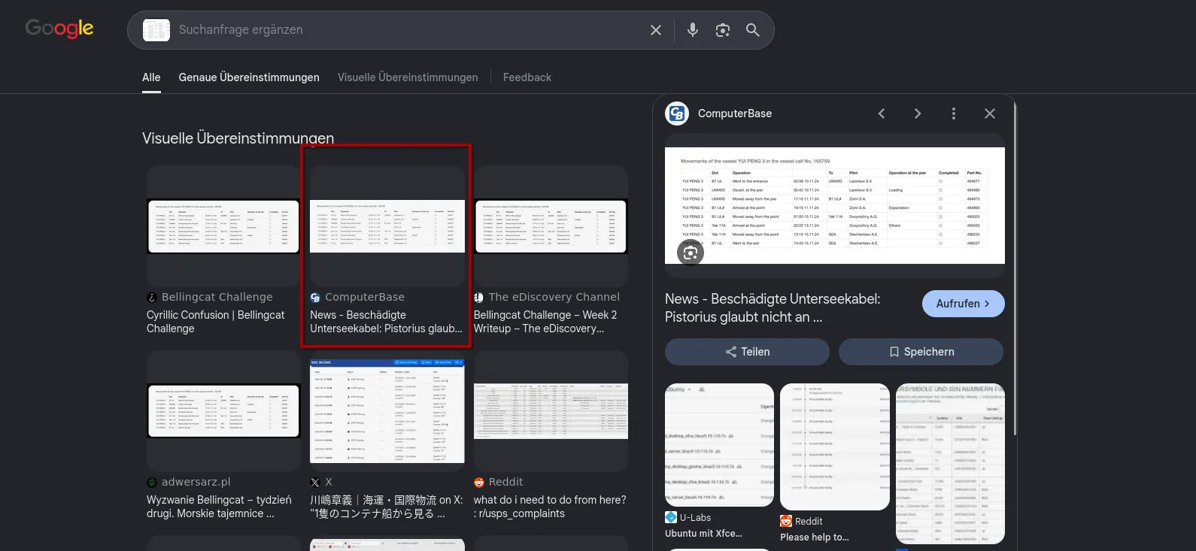Open the ISIN-Nummern related image thumbnail

pos(950,464)
